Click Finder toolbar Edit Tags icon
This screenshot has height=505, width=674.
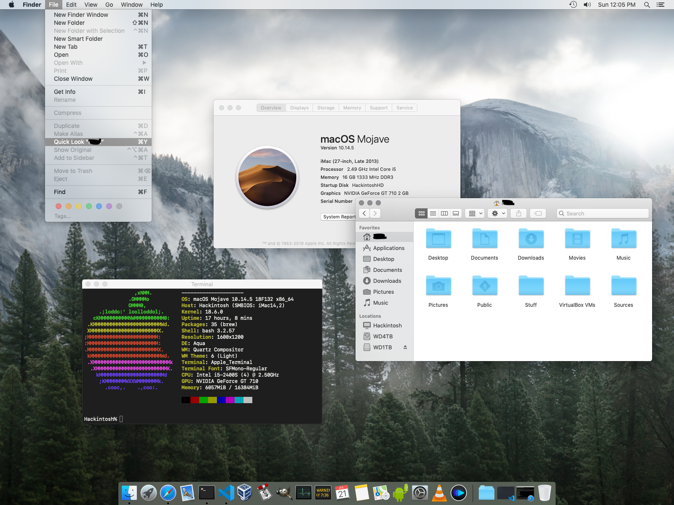coord(538,213)
